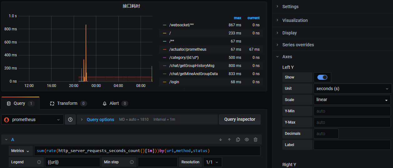The image size is (393, 168).
Task: Duplicate query A using copy icon
Action: (238, 140)
